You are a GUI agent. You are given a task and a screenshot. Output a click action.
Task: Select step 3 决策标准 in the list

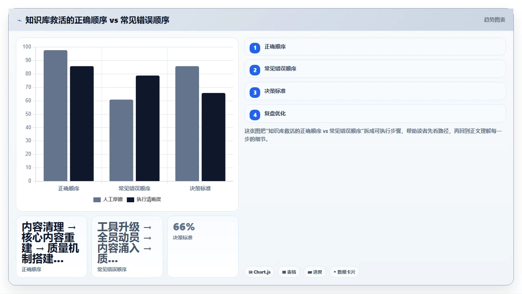[375, 91]
